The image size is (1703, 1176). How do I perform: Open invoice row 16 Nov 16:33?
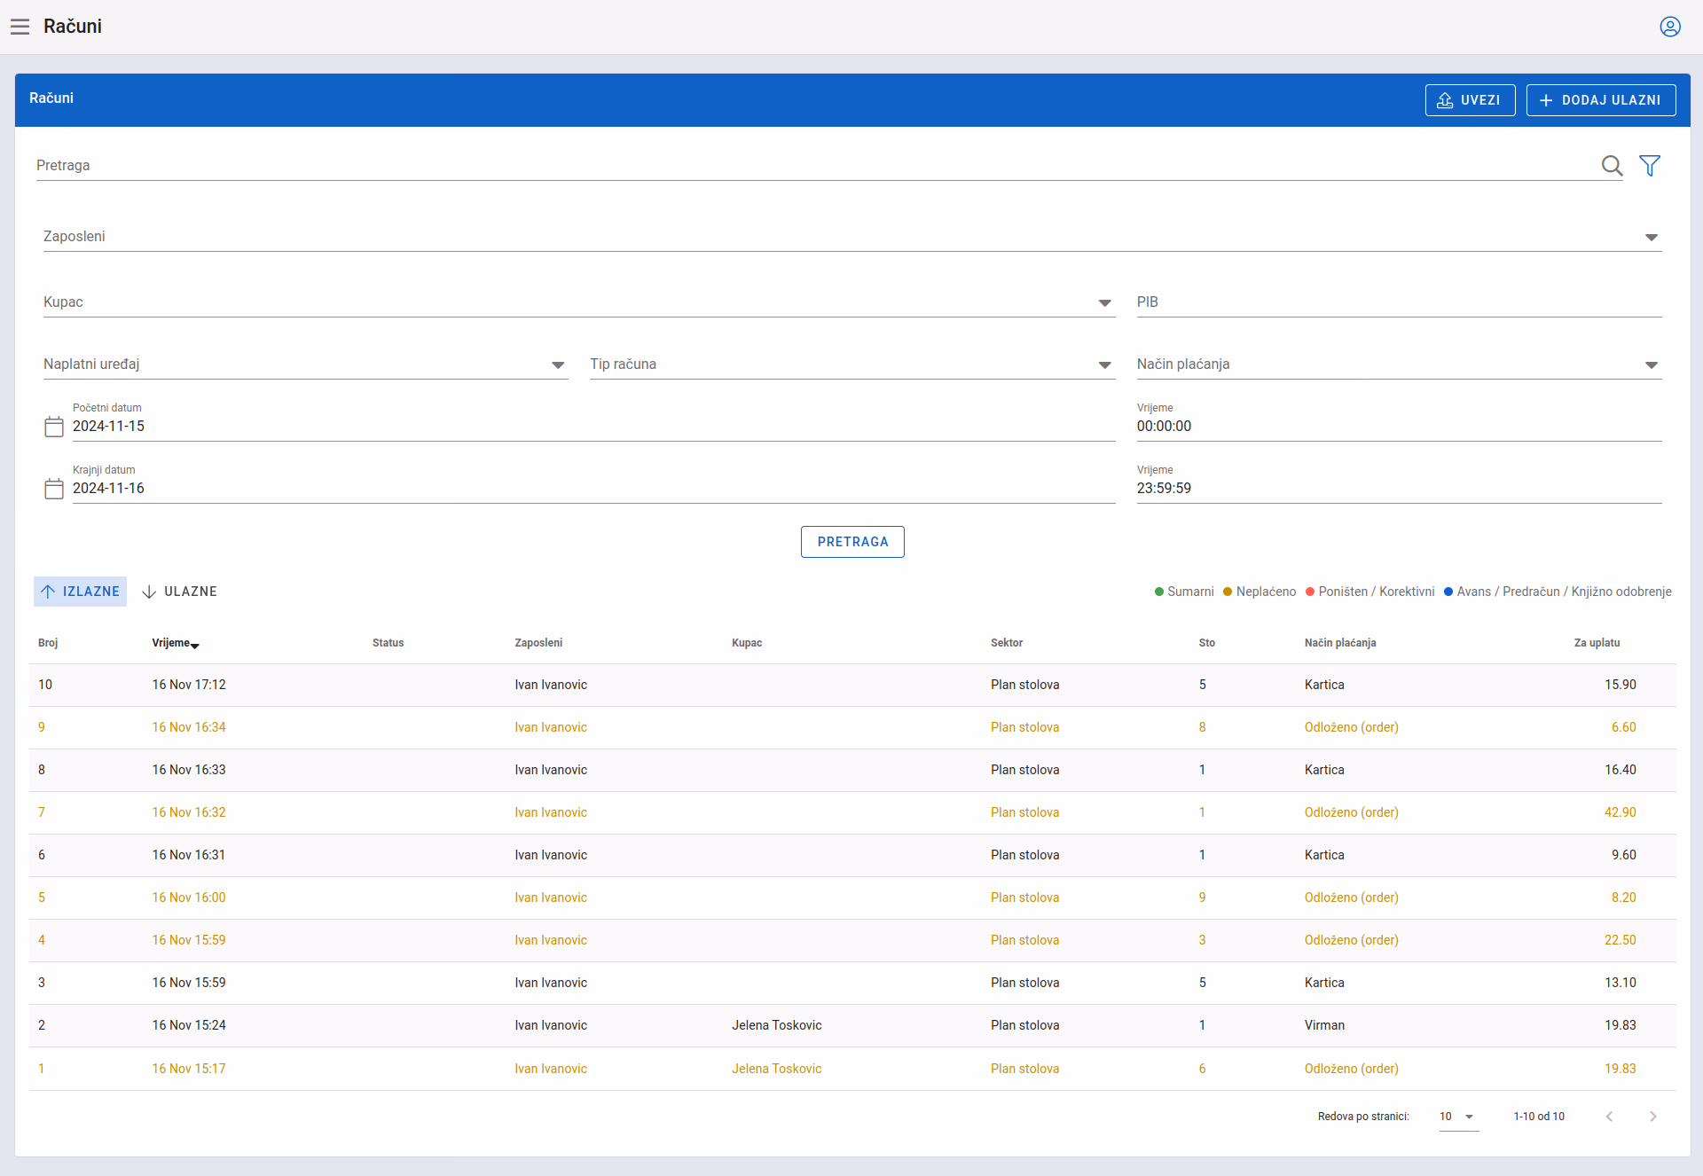click(852, 770)
